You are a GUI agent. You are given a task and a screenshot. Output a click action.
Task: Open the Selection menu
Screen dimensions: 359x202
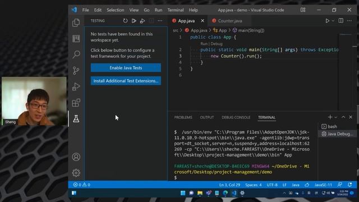pos(116,10)
